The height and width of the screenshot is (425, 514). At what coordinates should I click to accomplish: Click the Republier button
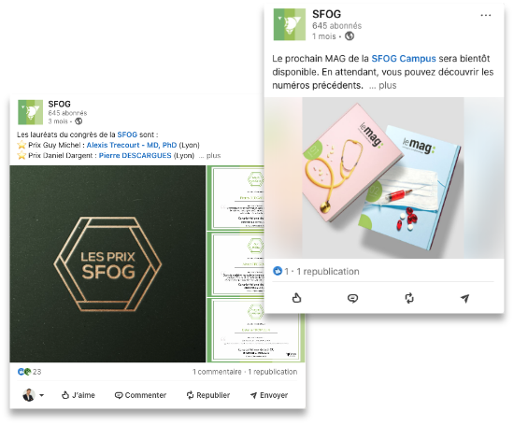[208, 395]
